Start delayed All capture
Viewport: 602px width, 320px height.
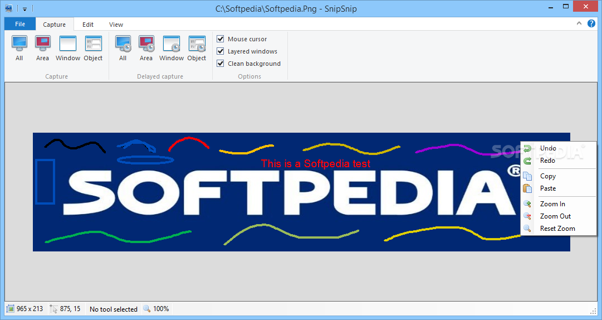coord(123,48)
